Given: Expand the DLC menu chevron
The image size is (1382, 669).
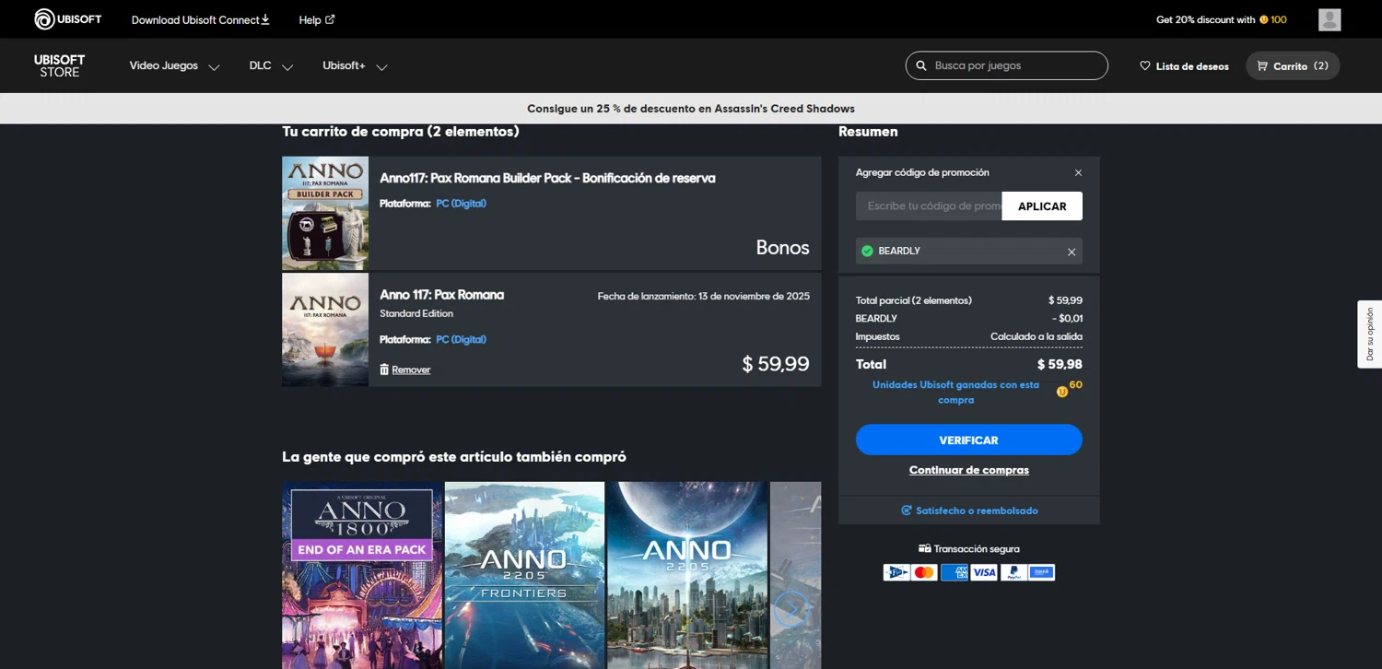Looking at the screenshot, I should click(287, 66).
